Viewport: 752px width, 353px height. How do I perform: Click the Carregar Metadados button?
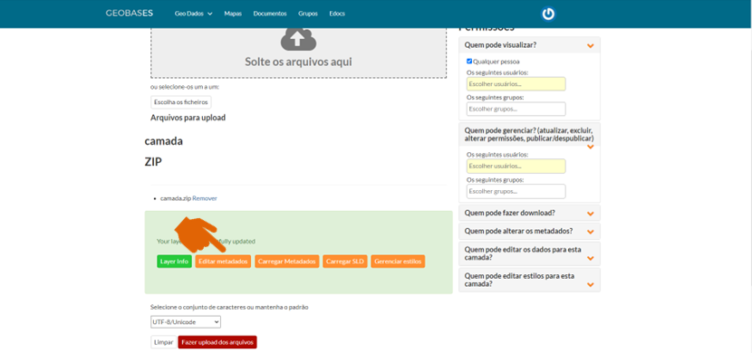[287, 262]
